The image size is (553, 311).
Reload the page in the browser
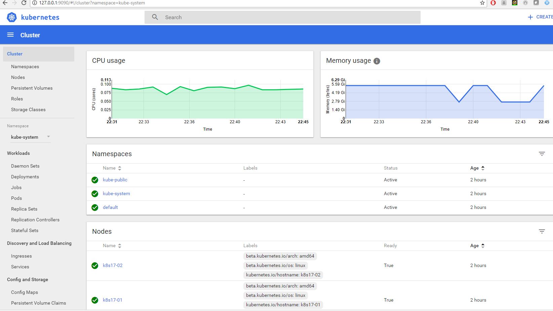[24, 3]
